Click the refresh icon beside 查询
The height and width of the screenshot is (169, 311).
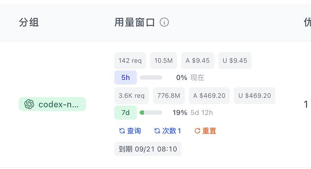click(122, 131)
